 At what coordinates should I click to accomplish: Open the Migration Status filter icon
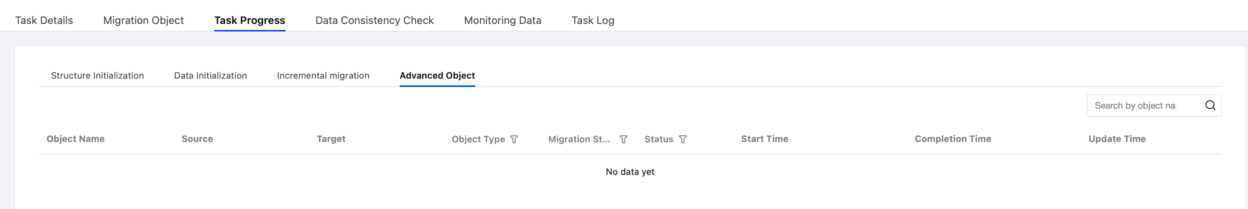(x=624, y=139)
